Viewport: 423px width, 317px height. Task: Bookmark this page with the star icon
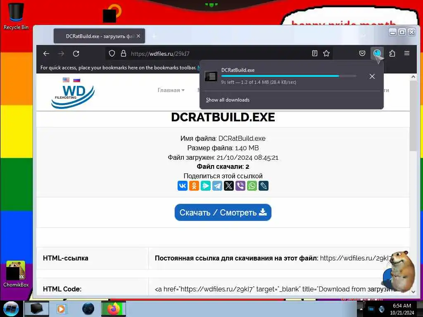tap(326, 53)
